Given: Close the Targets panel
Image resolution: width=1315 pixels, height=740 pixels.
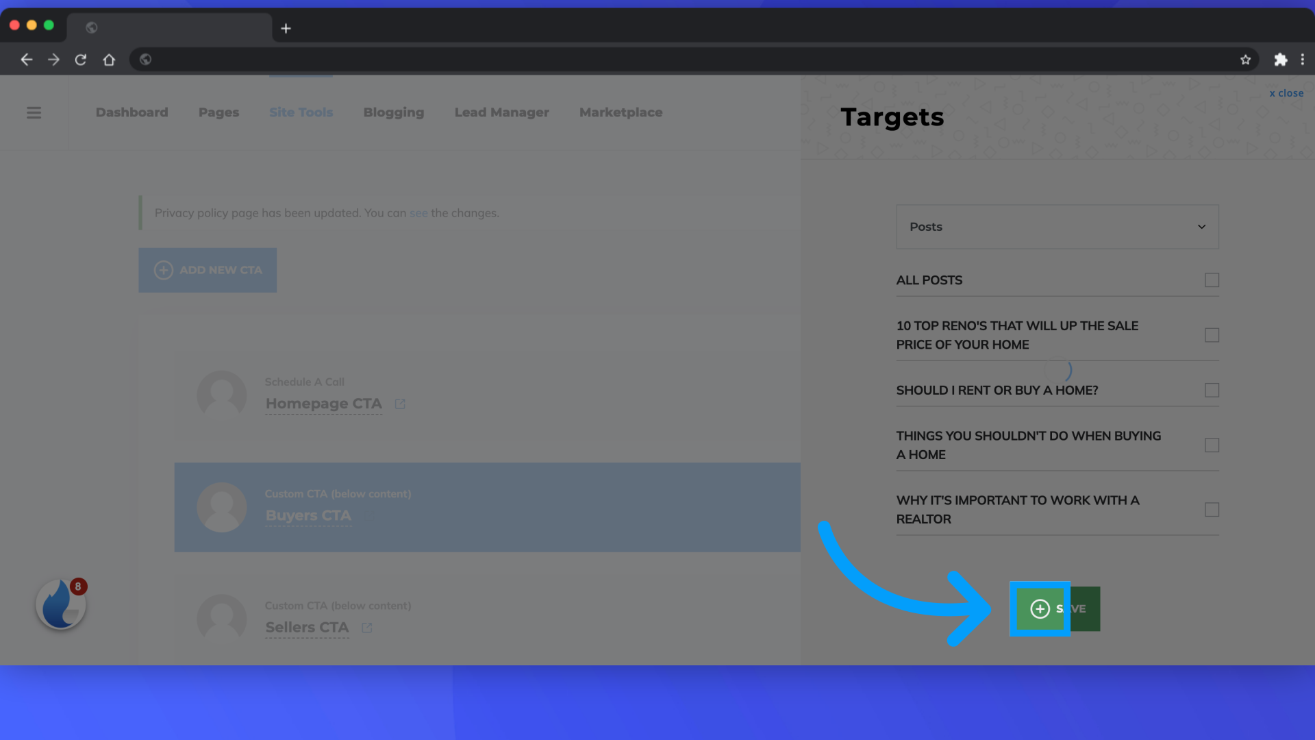Looking at the screenshot, I should click(x=1286, y=93).
